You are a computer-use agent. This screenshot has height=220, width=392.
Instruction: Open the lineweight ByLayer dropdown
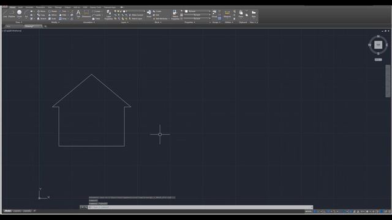pyautogui.click(x=197, y=15)
